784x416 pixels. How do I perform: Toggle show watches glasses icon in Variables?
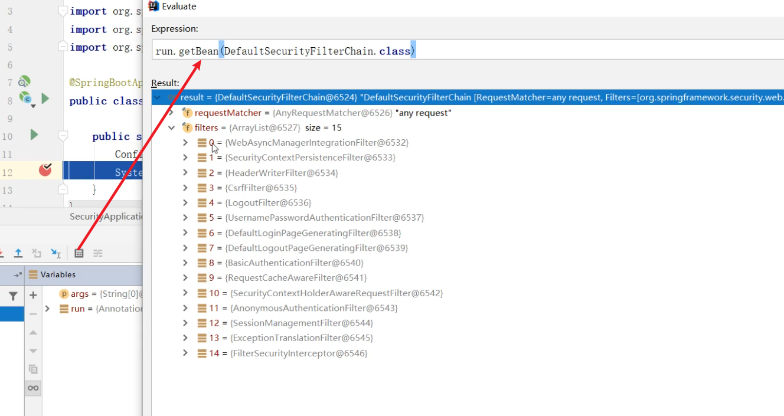point(33,388)
